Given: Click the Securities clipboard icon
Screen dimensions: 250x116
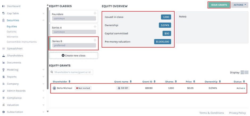Looking at the screenshot, I should click(x=3, y=20).
